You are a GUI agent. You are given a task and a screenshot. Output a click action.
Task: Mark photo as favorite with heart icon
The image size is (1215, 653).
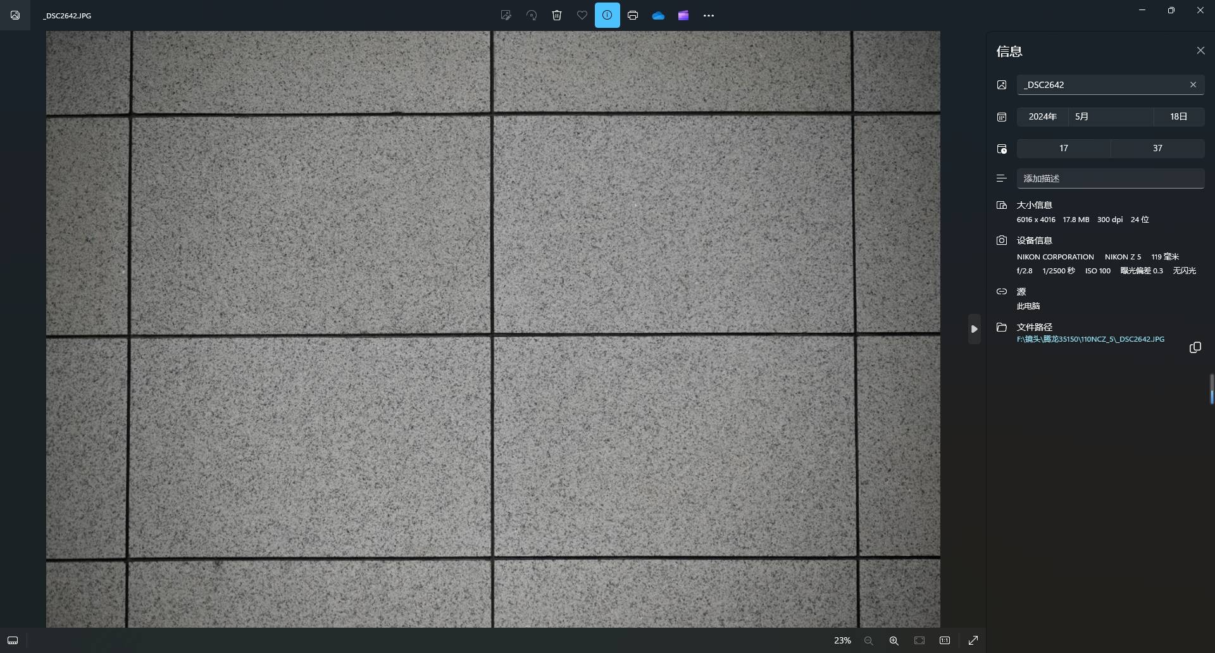(x=582, y=15)
